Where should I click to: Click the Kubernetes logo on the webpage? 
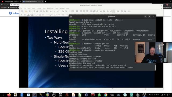point(14,13)
